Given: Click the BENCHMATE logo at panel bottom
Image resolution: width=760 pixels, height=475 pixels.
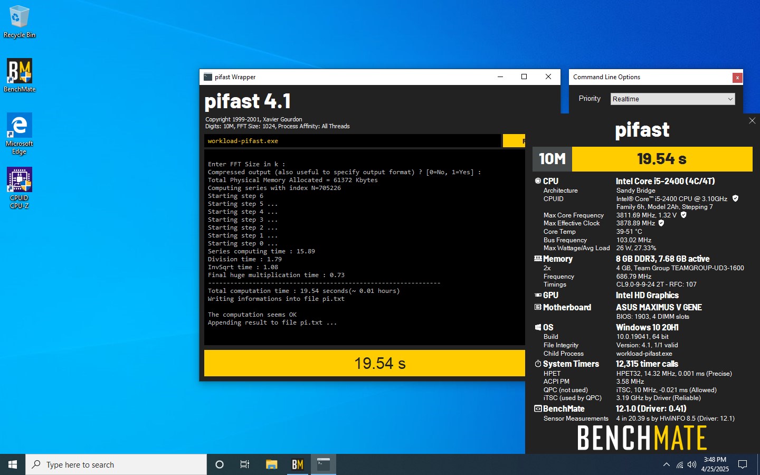Looking at the screenshot, I should [x=642, y=438].
